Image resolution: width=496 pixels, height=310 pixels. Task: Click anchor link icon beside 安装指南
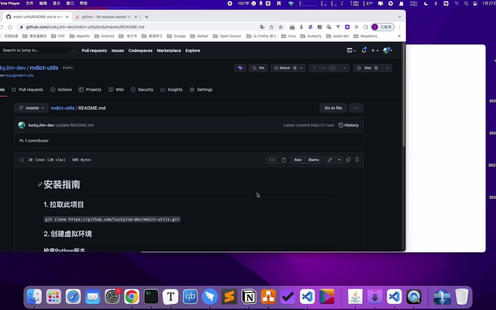pyautogui.click(x=40, y=185)
